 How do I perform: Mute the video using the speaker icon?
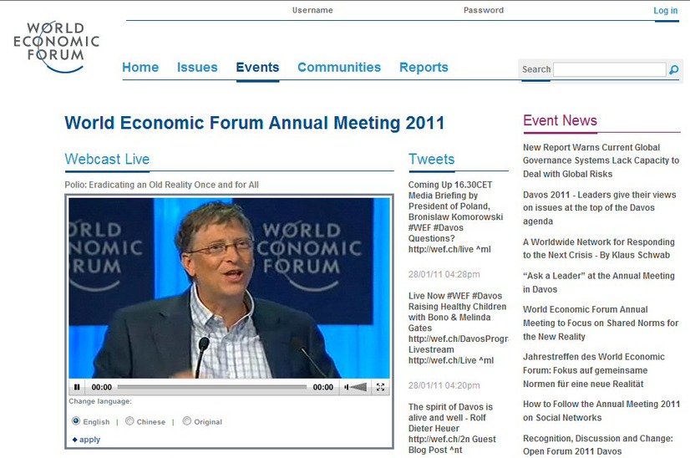pos(347,387)
